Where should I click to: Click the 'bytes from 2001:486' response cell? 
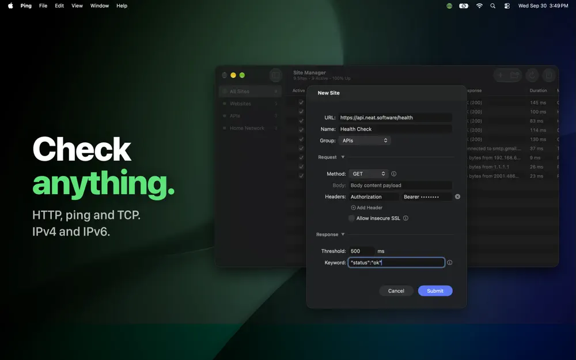[x=494, y=176]
